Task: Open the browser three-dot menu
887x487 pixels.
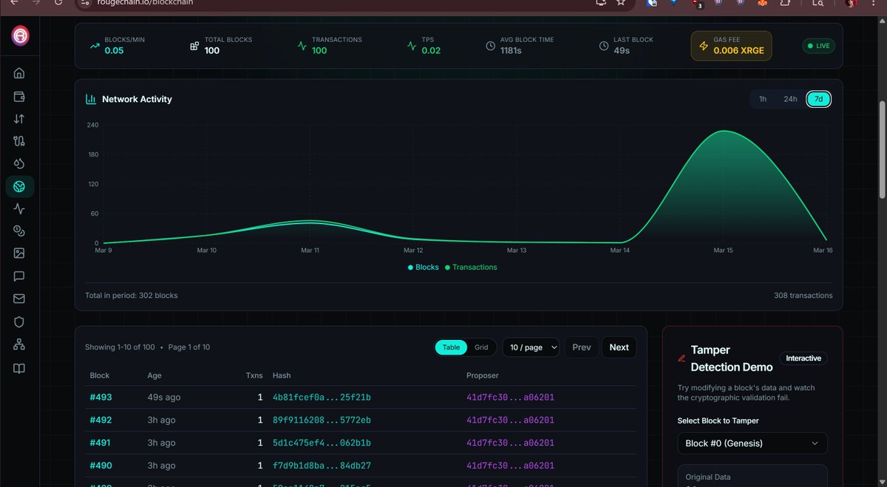Action: coord(873,4)
